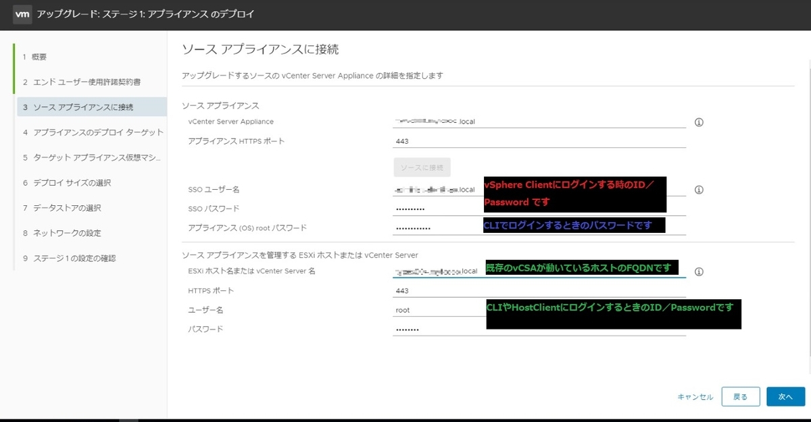Open the vCenter Server Appliance info tooltip
This screenshot has height=422, width=811.
point(699,122)
